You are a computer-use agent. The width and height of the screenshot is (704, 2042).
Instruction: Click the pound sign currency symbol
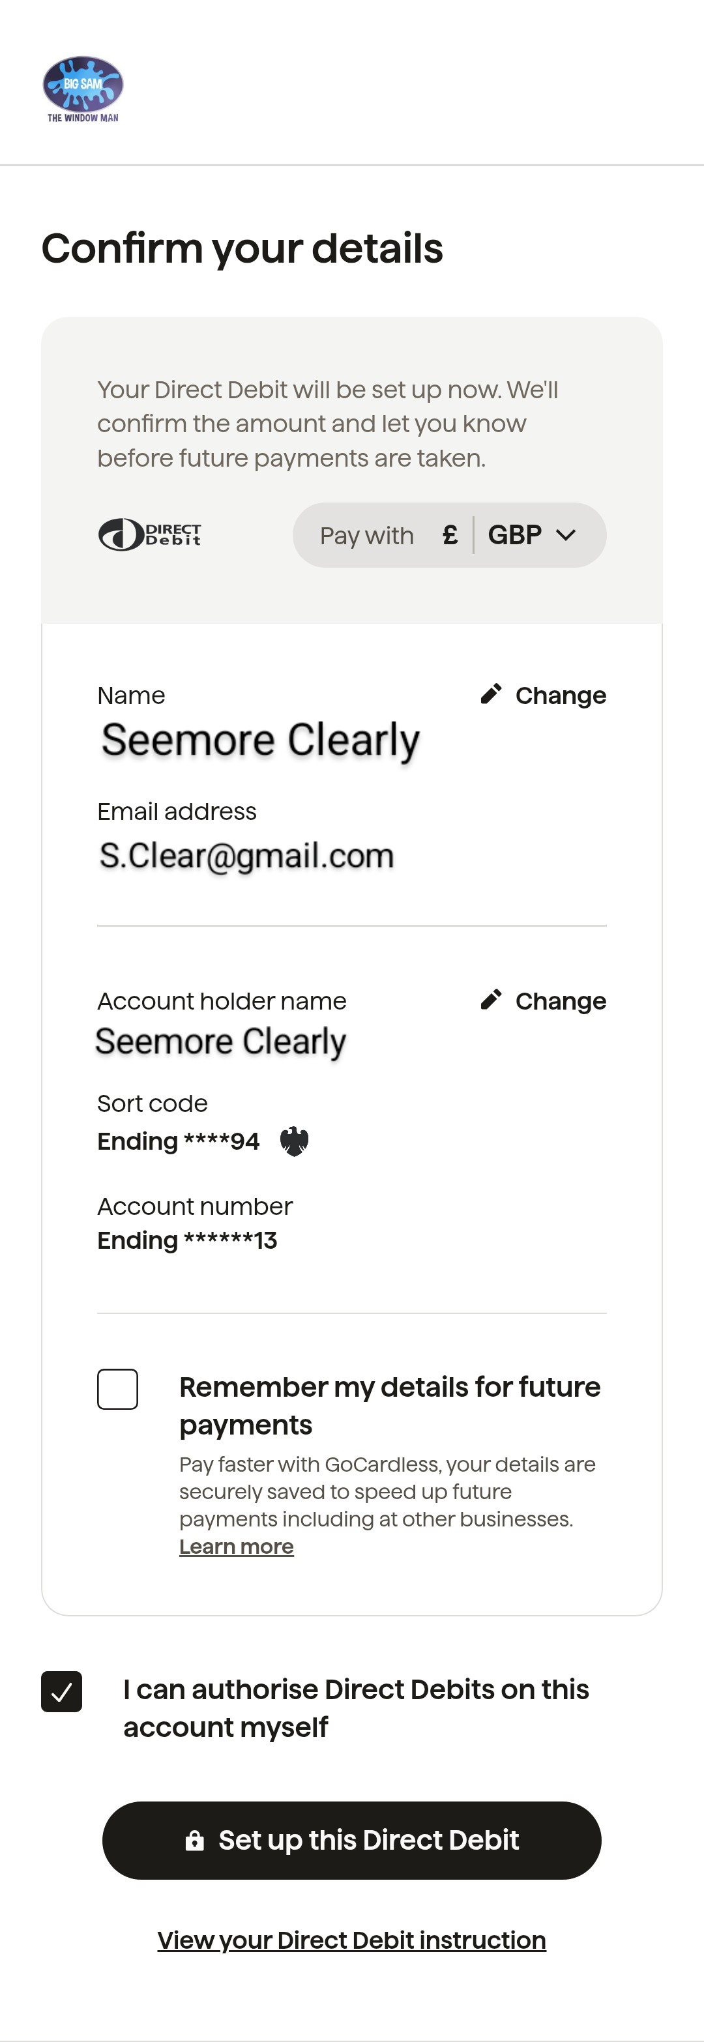click(450, 535)
